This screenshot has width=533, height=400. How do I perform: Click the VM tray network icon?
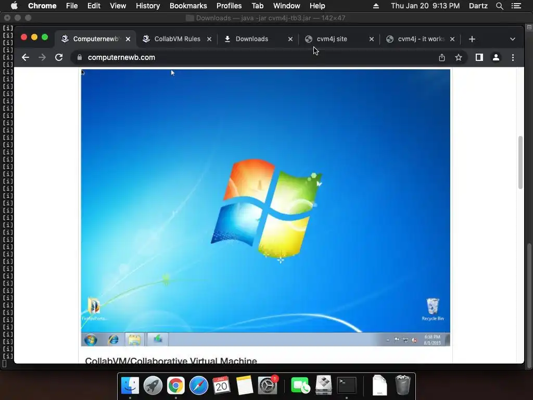point(405,340)
